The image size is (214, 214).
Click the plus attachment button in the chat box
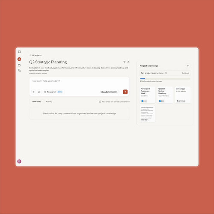(x=33, y=92)
